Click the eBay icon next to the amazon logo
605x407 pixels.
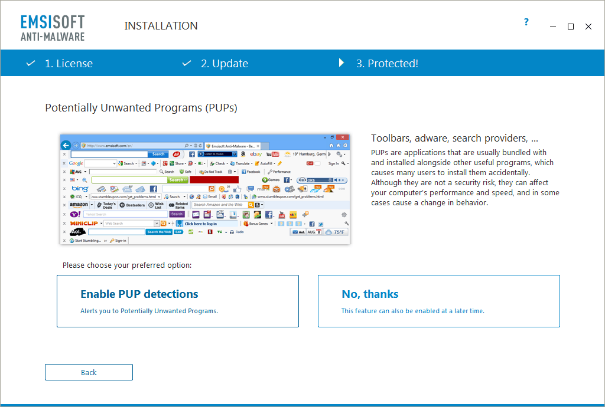point(255,154)
